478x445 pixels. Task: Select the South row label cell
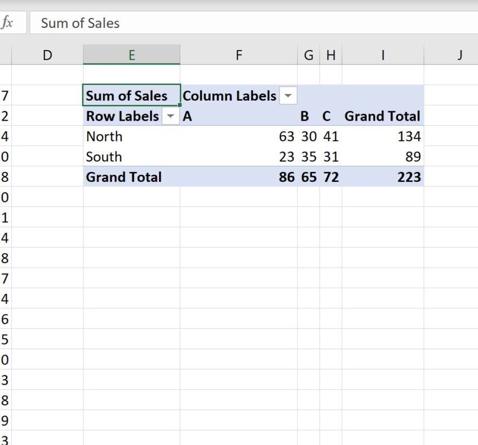pyautogui.click(x=131, y=157)
